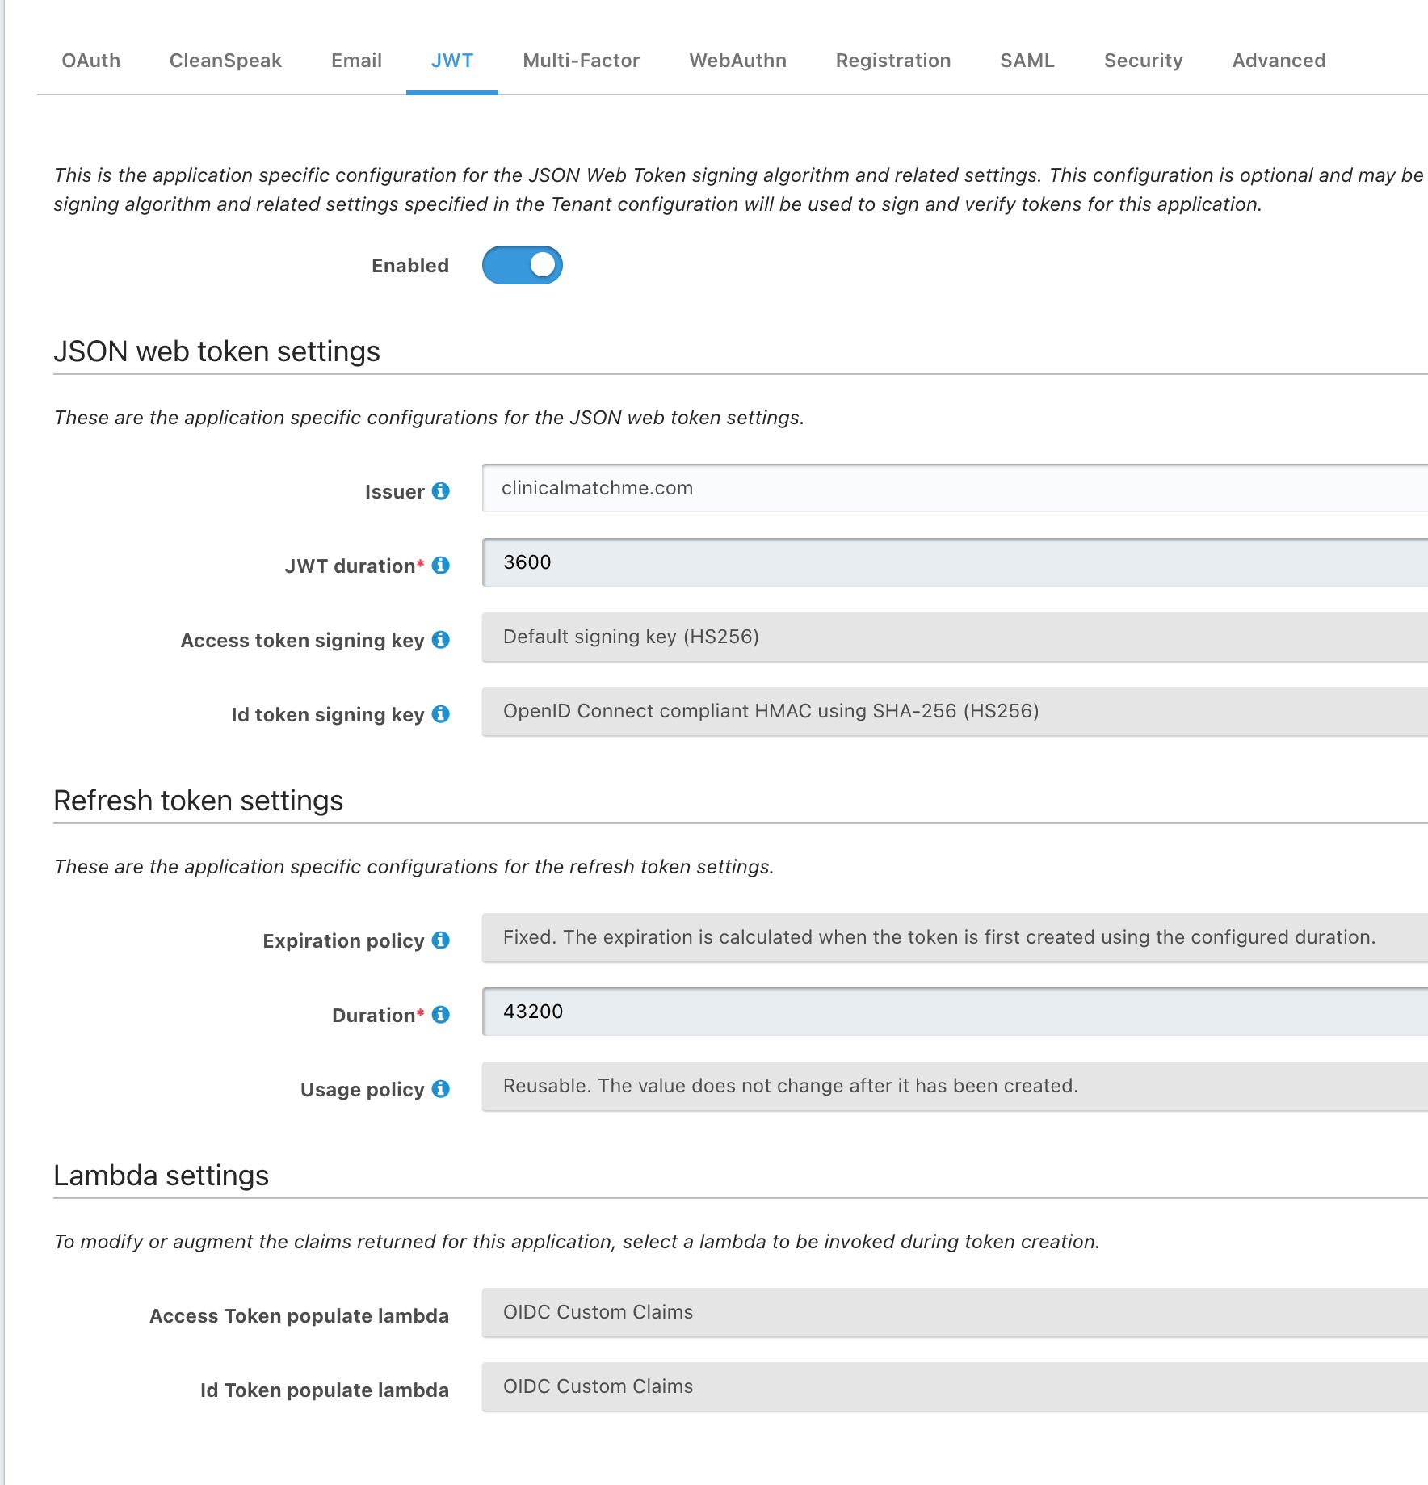The height and width of the screenshot is (1485, 1428).
Task: Expand the Expiration policy dropdown
Action: click(x=955, y=938)
